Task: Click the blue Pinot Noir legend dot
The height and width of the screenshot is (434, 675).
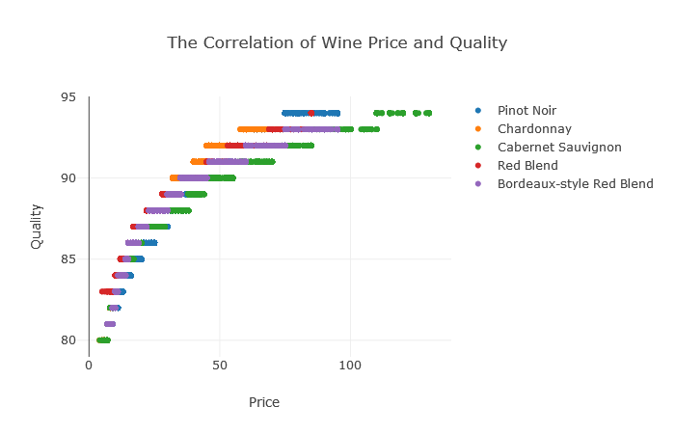Action: click(478, 111)
